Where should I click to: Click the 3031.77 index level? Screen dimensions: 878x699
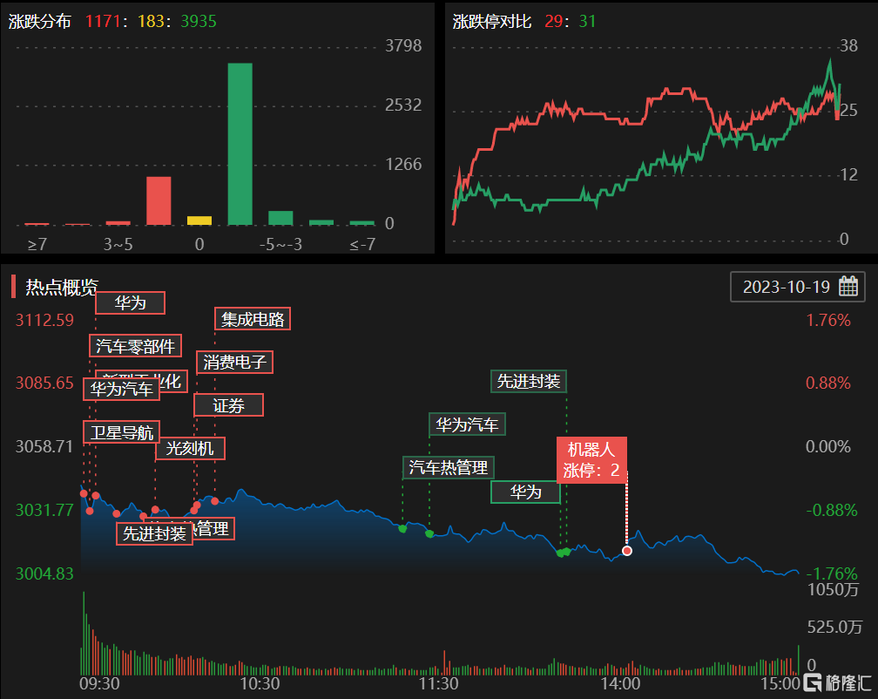click(44, 510)
